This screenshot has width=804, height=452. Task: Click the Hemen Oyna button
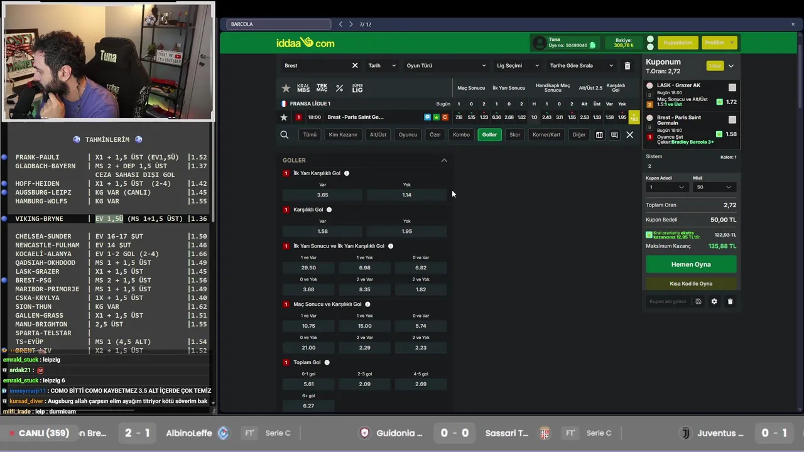coord(691,264)
